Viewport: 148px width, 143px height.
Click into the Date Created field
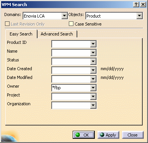(71, 70)
